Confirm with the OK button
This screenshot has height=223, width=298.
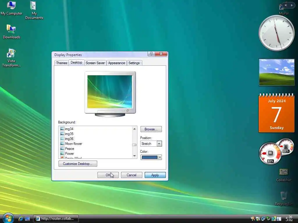click(x=108, y=175)
